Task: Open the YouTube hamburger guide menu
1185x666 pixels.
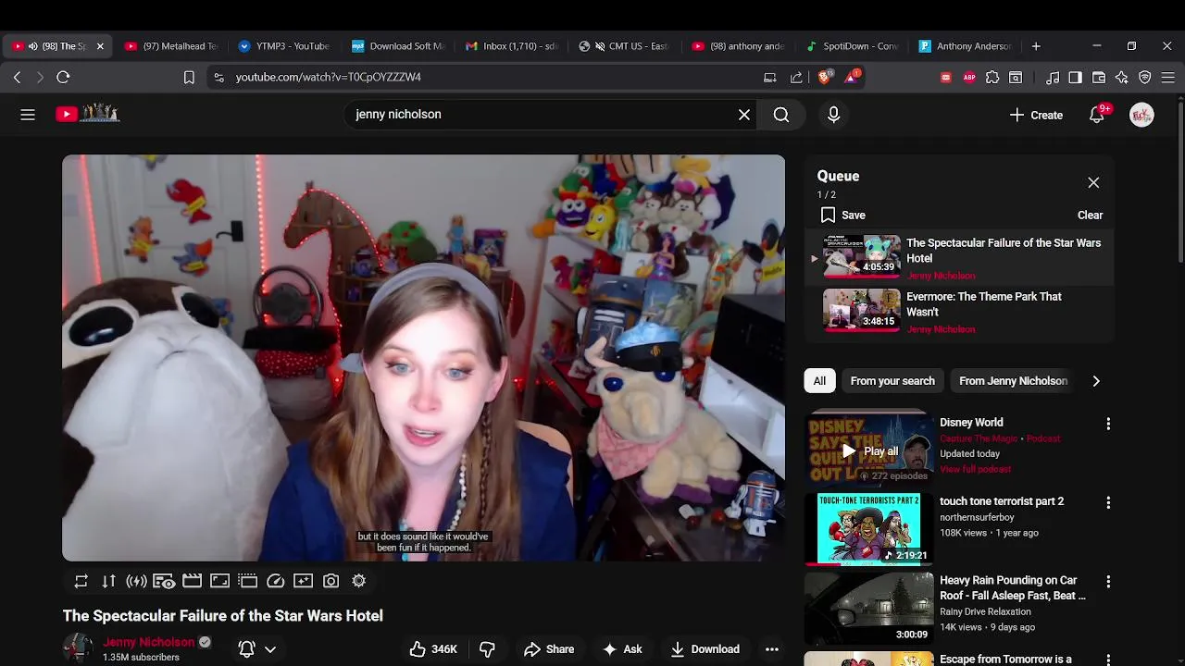Action: 28,115
